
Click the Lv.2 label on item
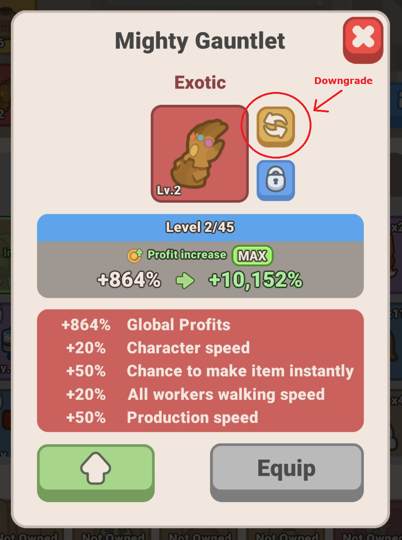coord(169,190)
